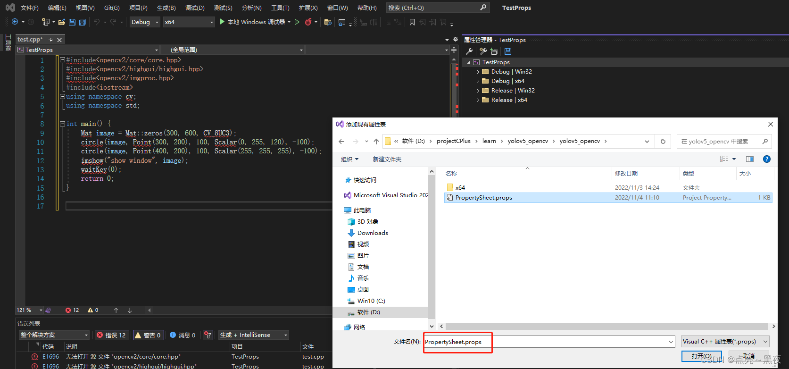Click the New Project toolbar icon

pos(46,22)
